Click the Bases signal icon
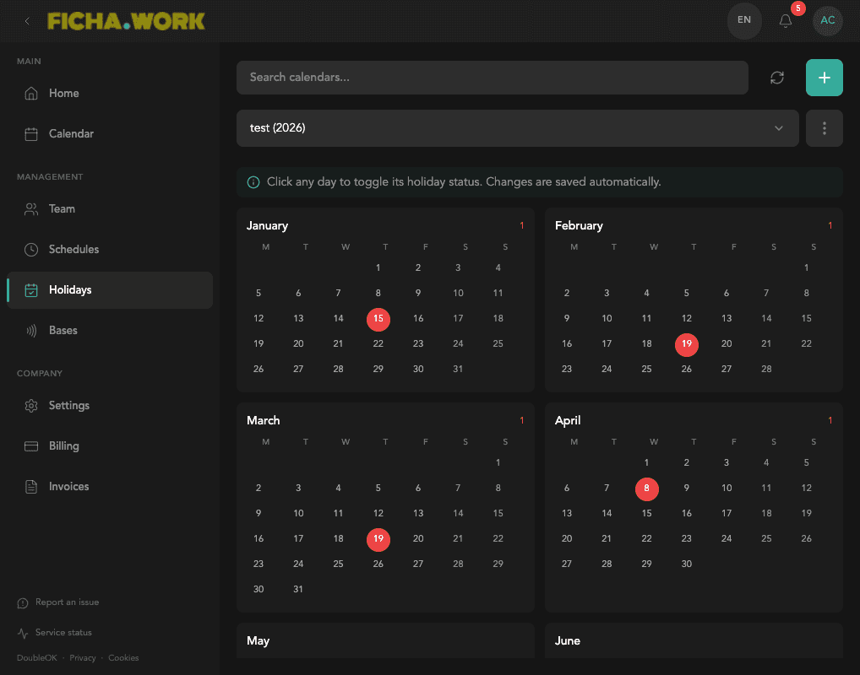This screenshot has width=860, height=675. (x=31, y=331)
